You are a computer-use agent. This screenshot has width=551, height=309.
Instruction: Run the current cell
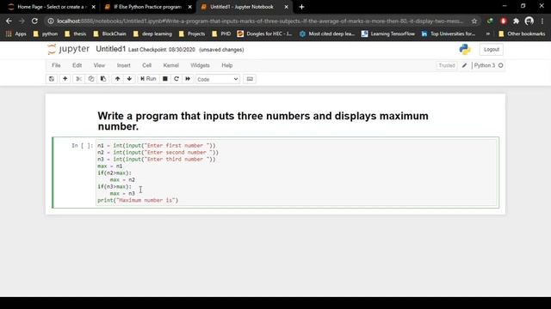[148, 79]
